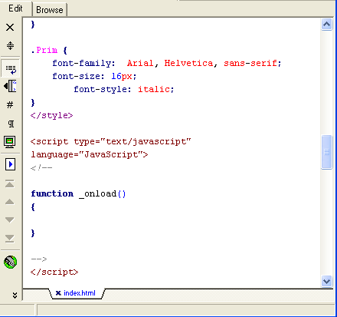The image size is (337, 317).
Task: Click the function keyword
Action: click(x=52, y=193)
